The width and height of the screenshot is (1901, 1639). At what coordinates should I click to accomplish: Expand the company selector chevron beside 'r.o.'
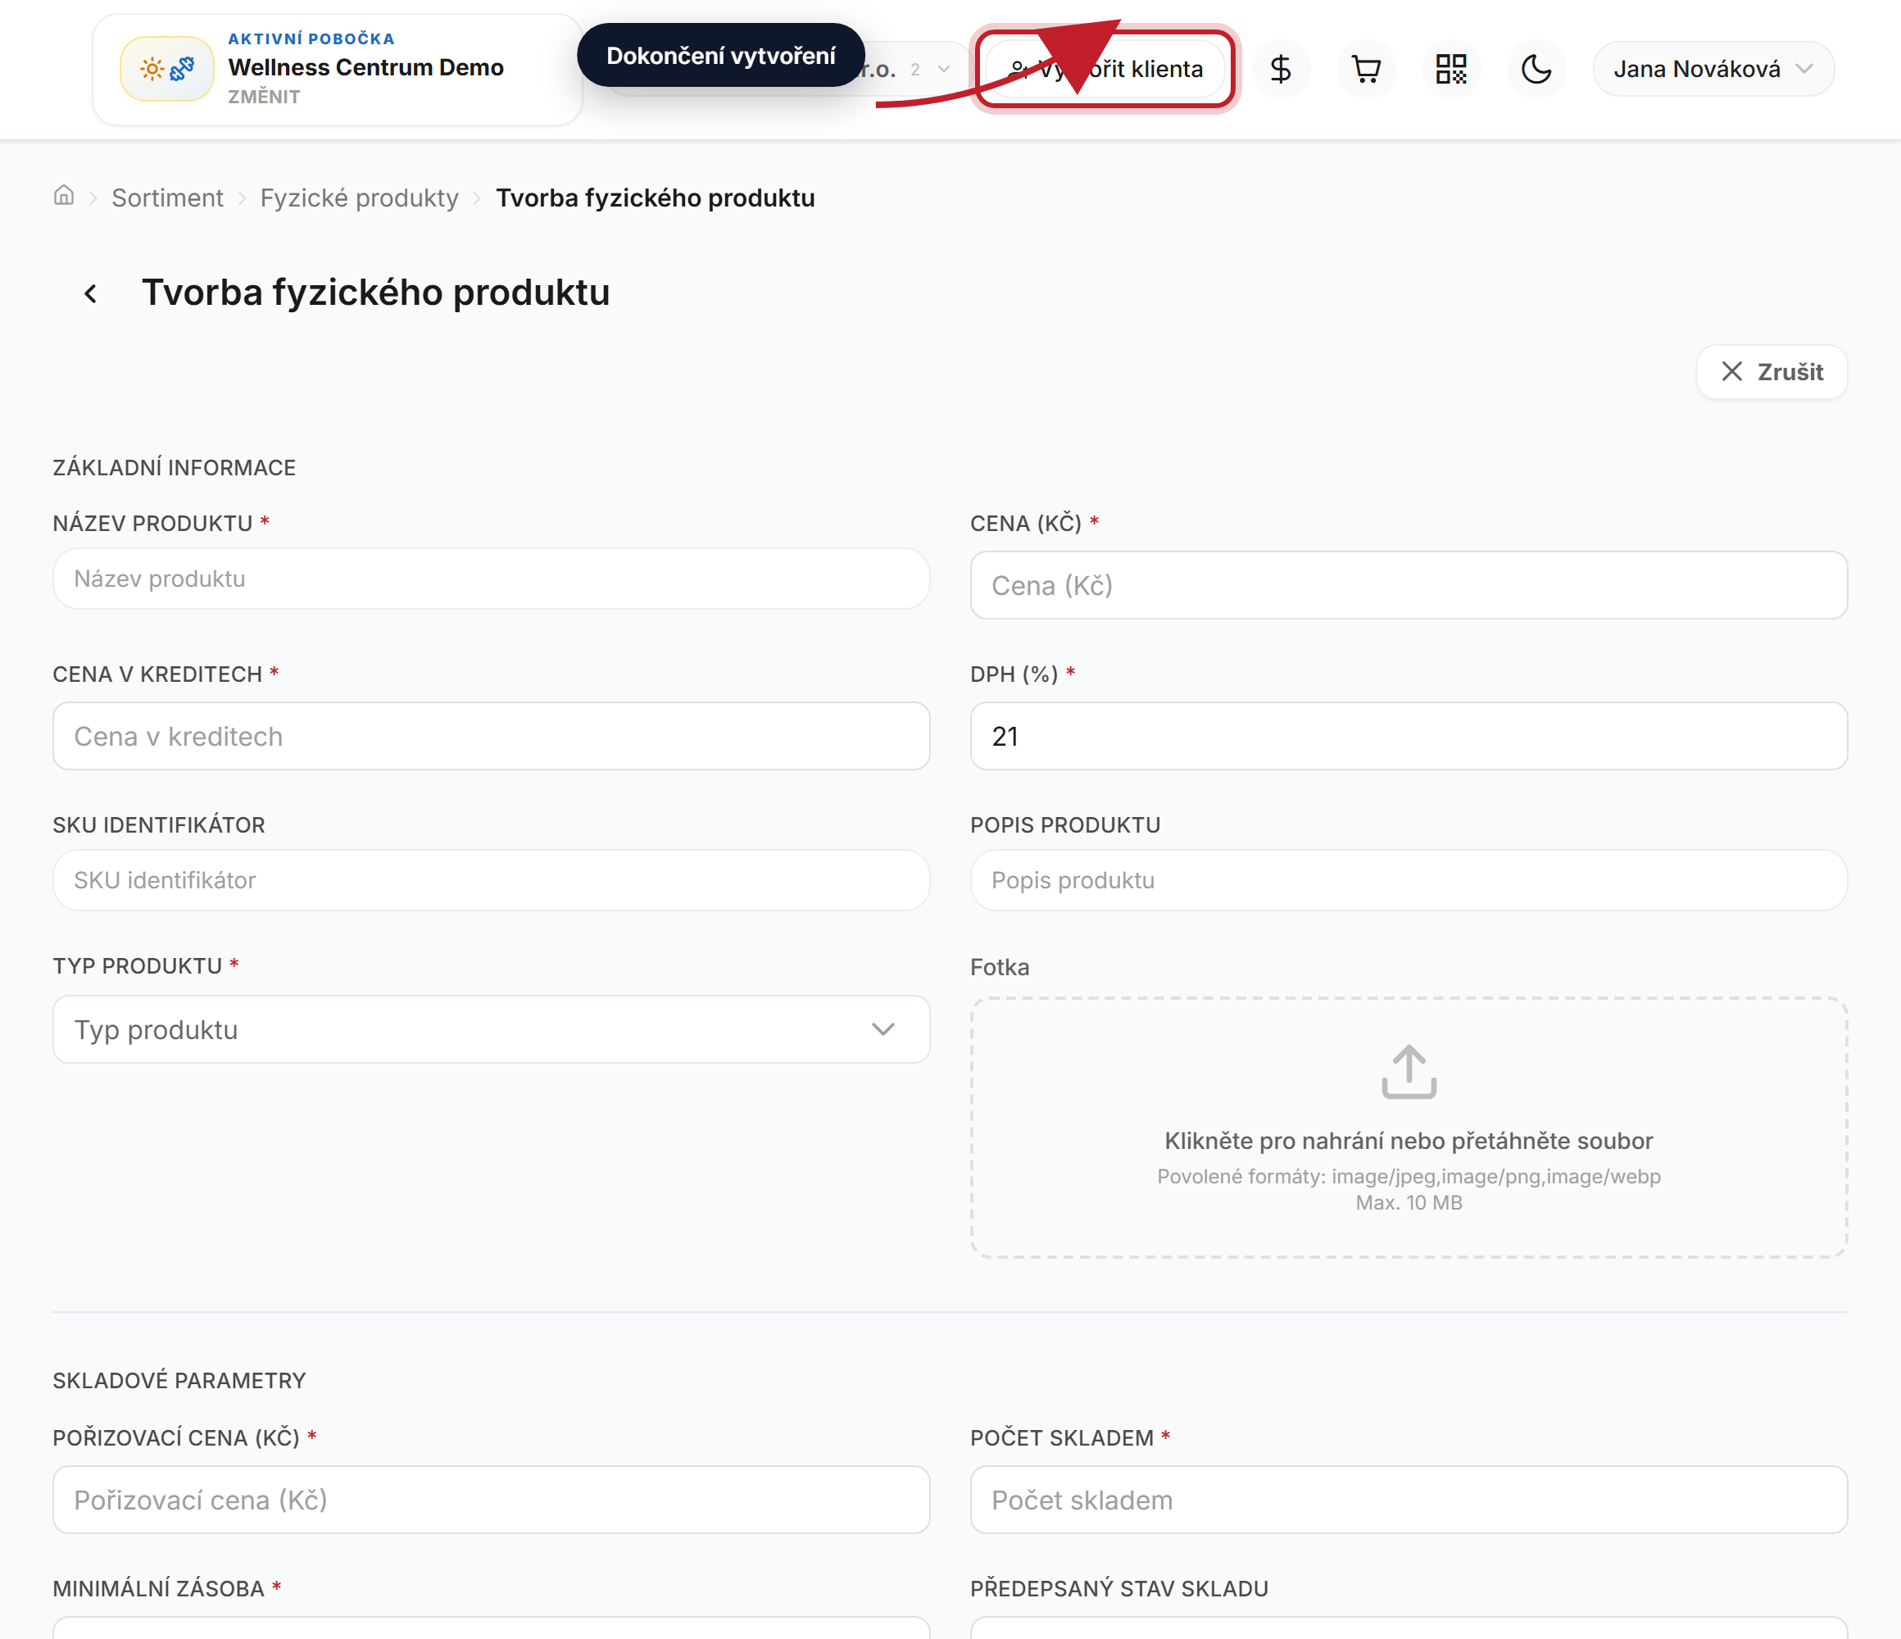click(943, 70)
